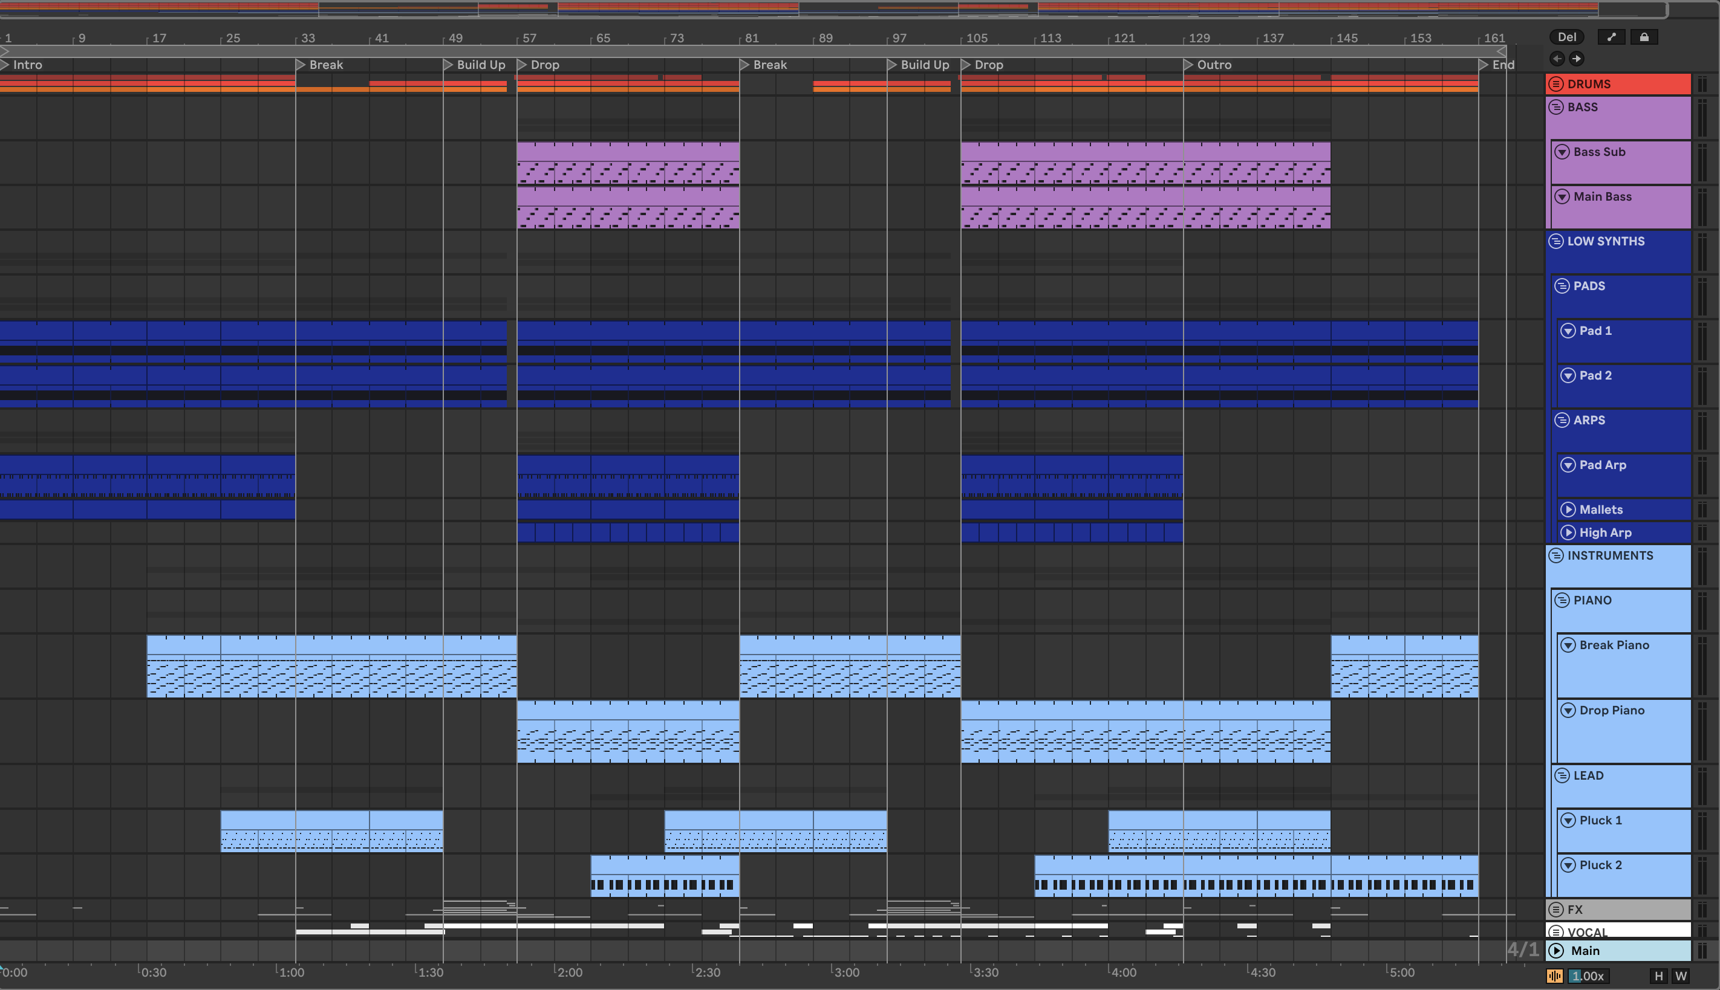The width and height of the screenshot is (1720, 990).
Task: Click the orange waveform icon
Action: point(1555,977)
